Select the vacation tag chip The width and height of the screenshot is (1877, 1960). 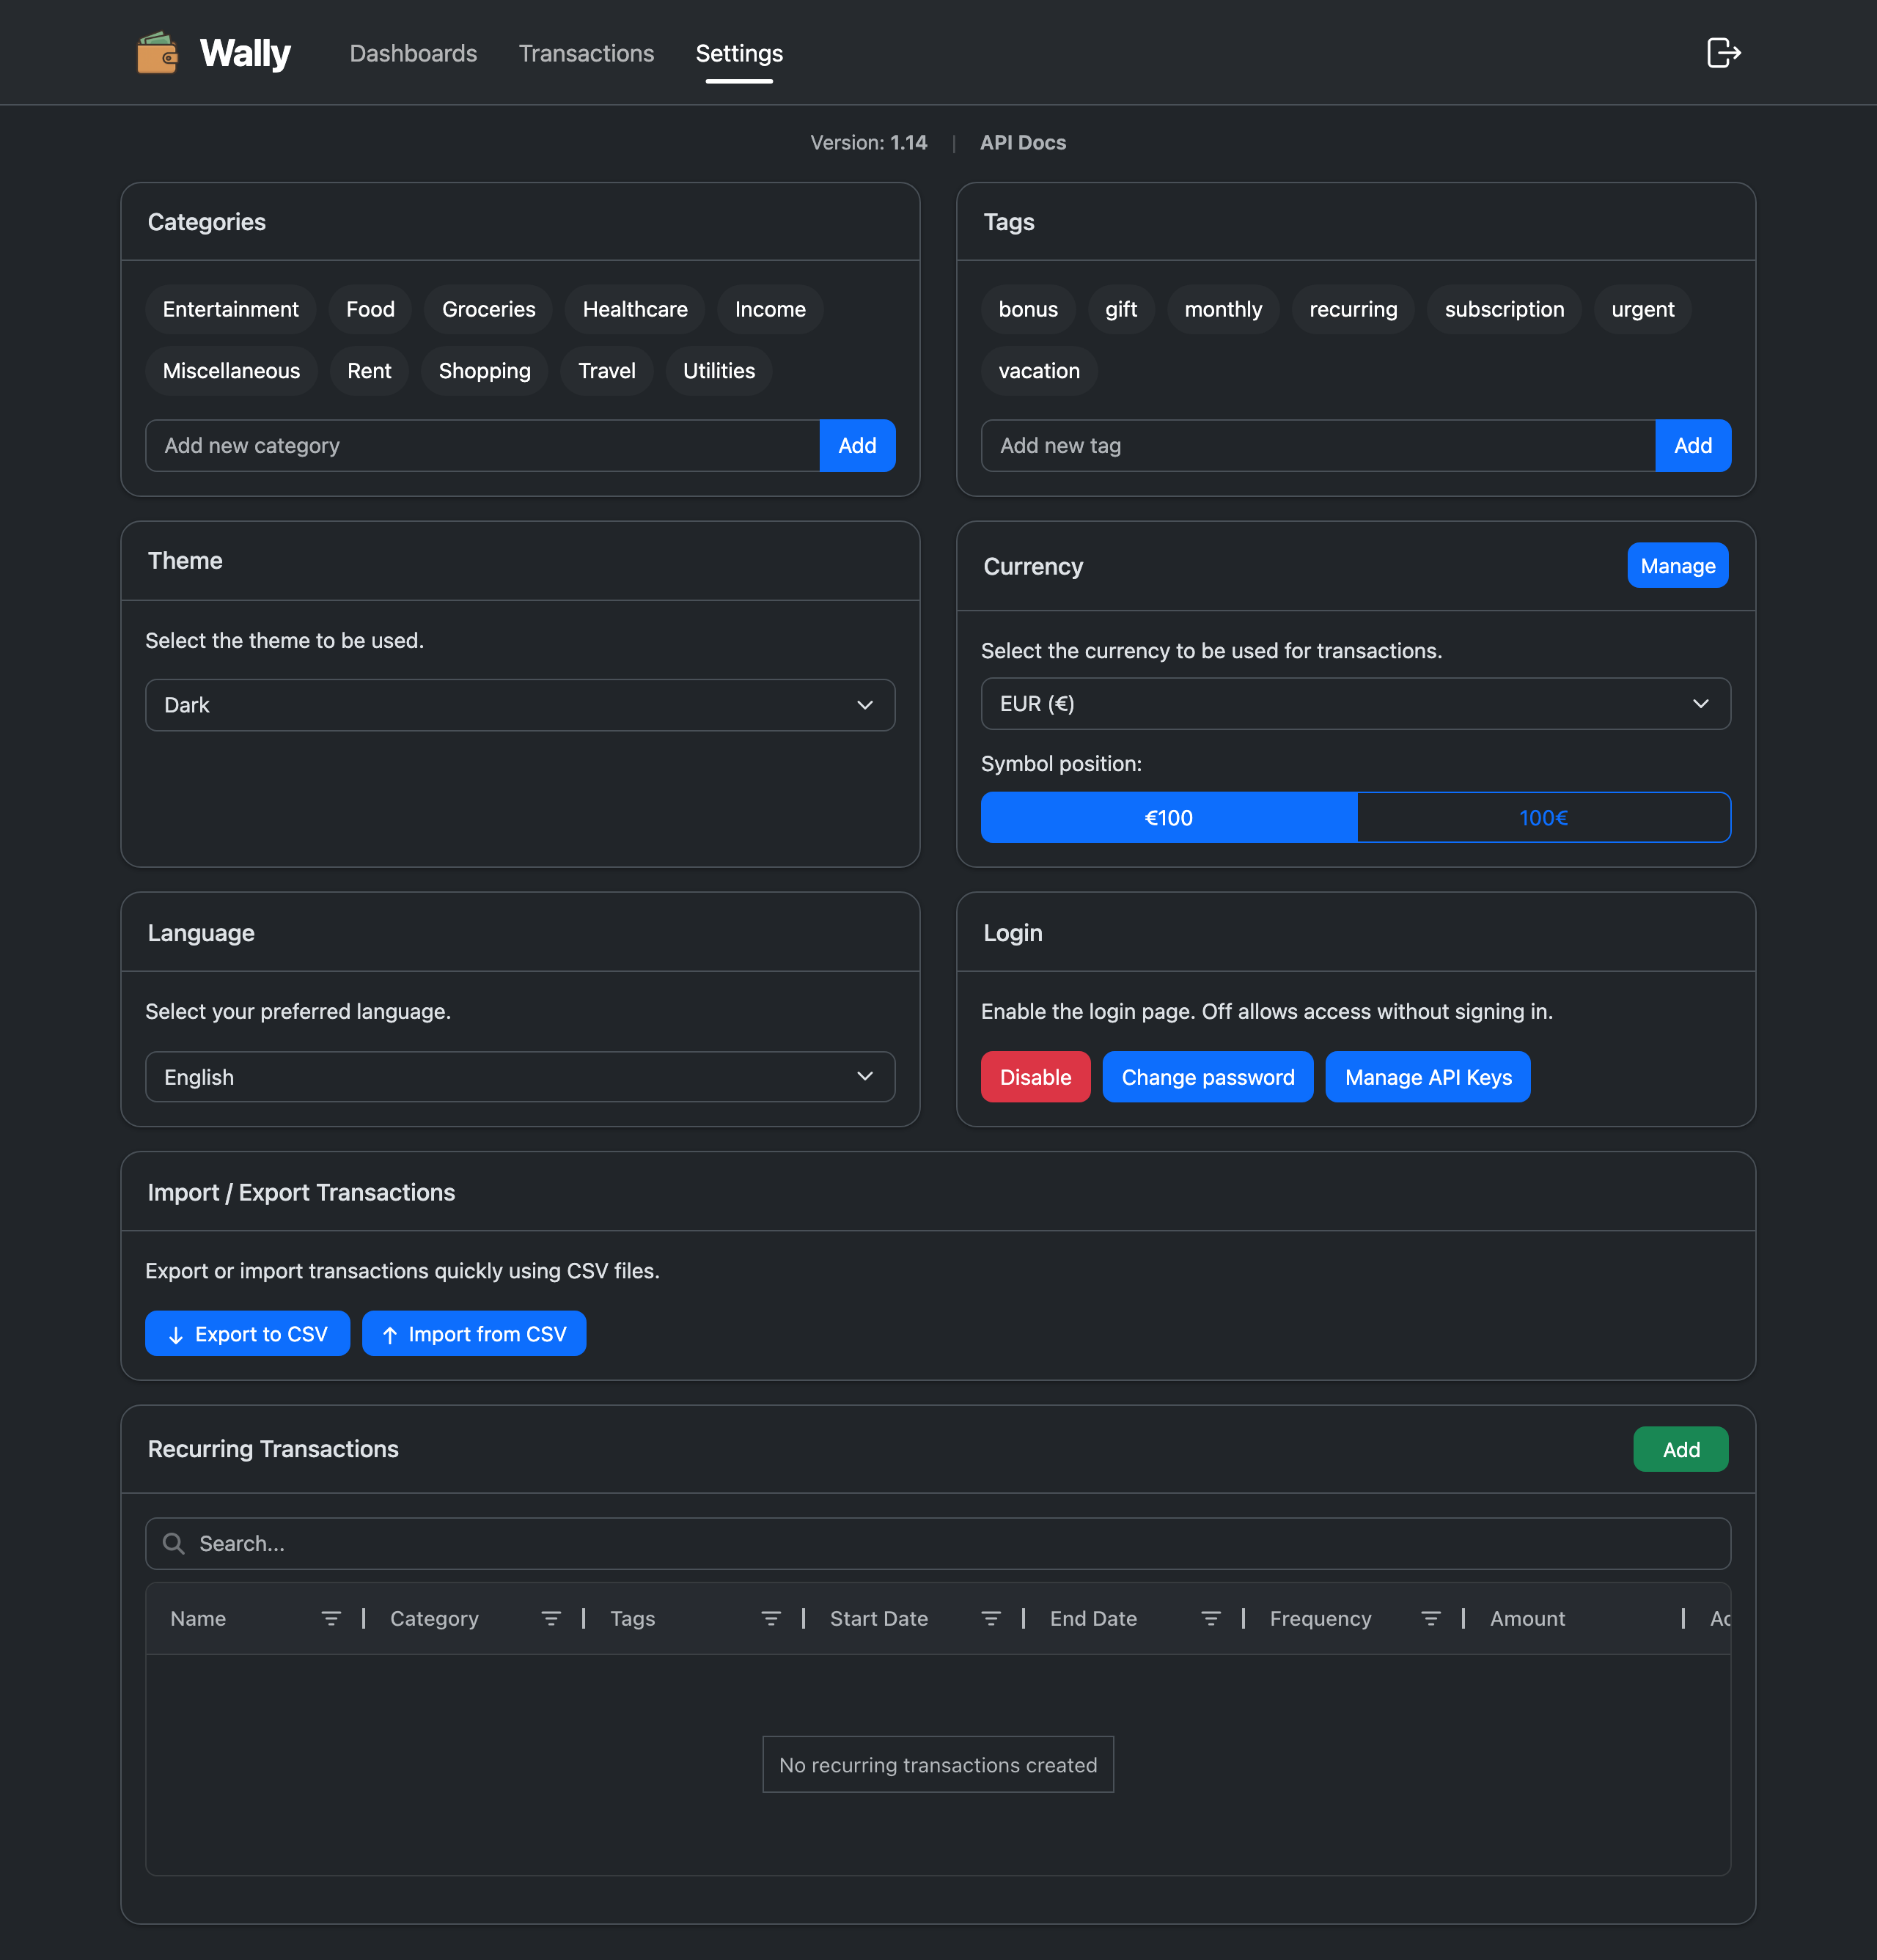click(x=1038, y=371)
